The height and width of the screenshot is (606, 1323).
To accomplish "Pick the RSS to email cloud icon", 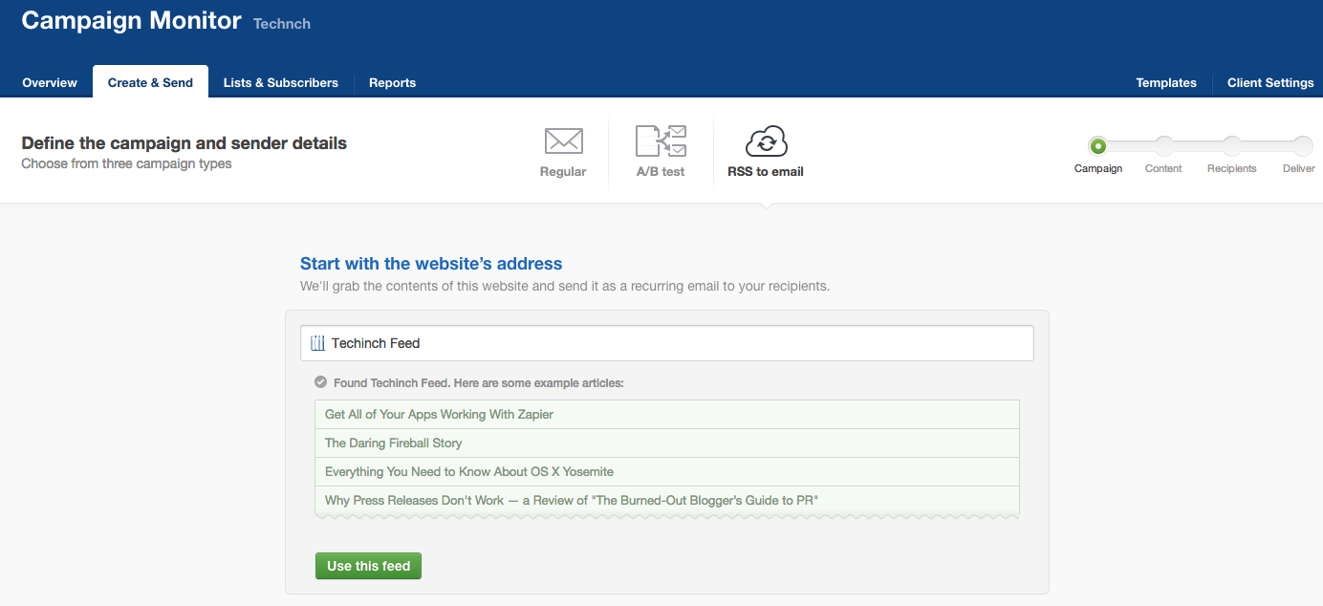I will click(766, 141).
